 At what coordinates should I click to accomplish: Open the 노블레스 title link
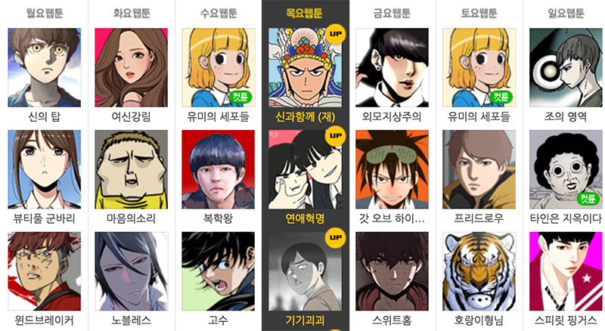[131, 320]
